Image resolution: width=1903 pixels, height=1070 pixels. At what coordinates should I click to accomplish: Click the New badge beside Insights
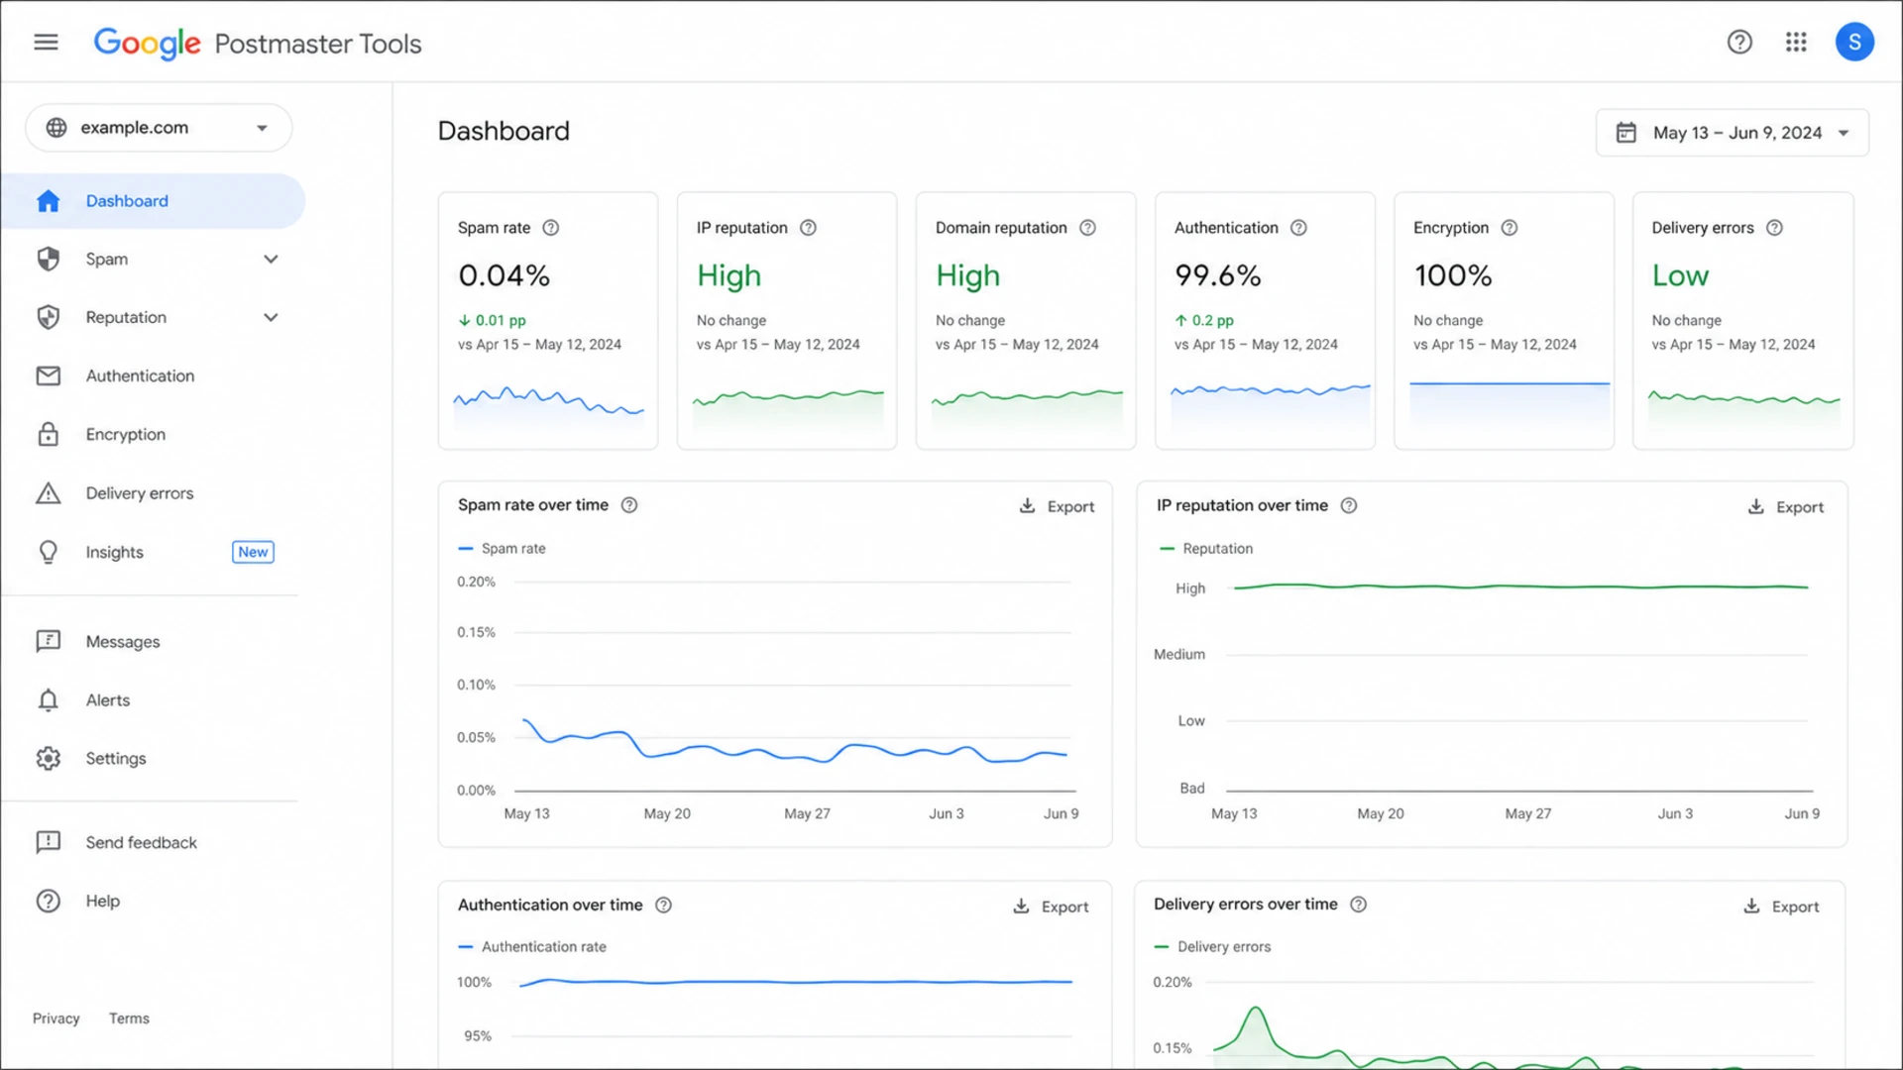pos(253,552)
